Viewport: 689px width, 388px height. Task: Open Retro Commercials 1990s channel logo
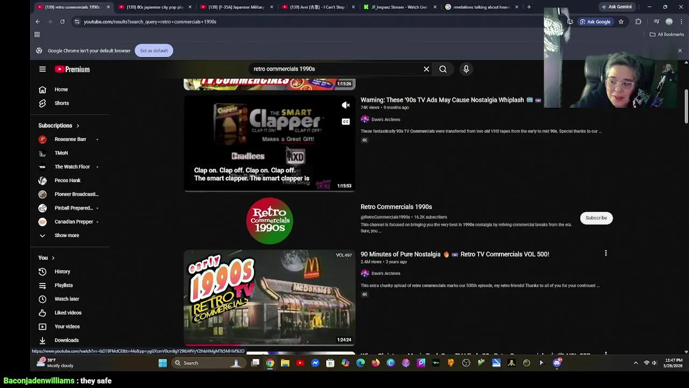coord(270,221)
